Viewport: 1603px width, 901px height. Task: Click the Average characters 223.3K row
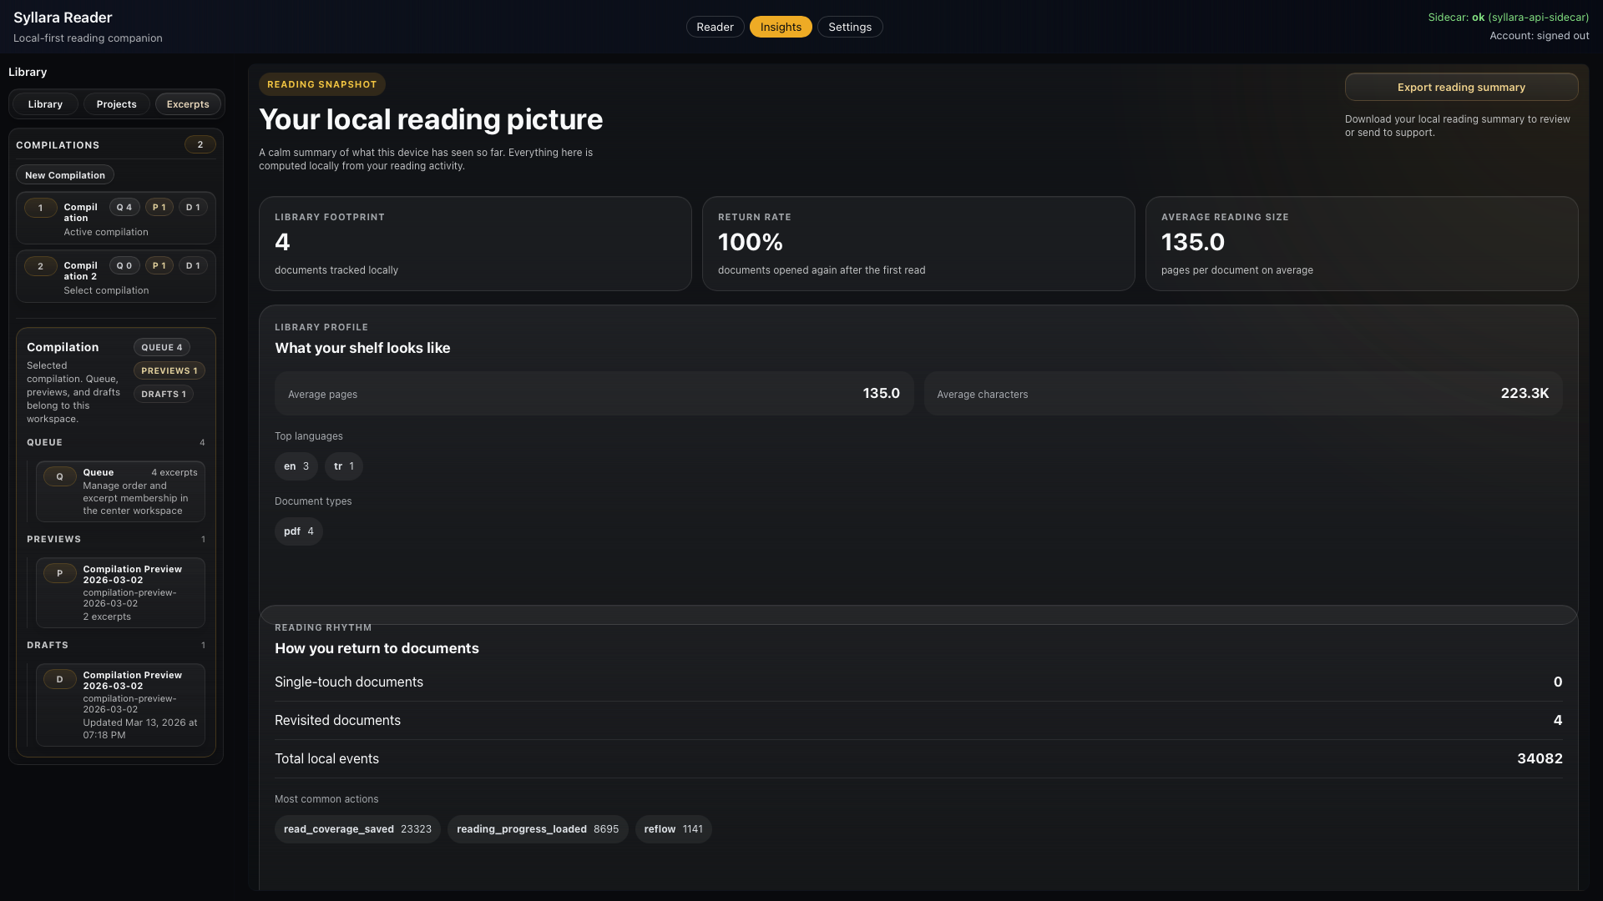click(1243, 394)
